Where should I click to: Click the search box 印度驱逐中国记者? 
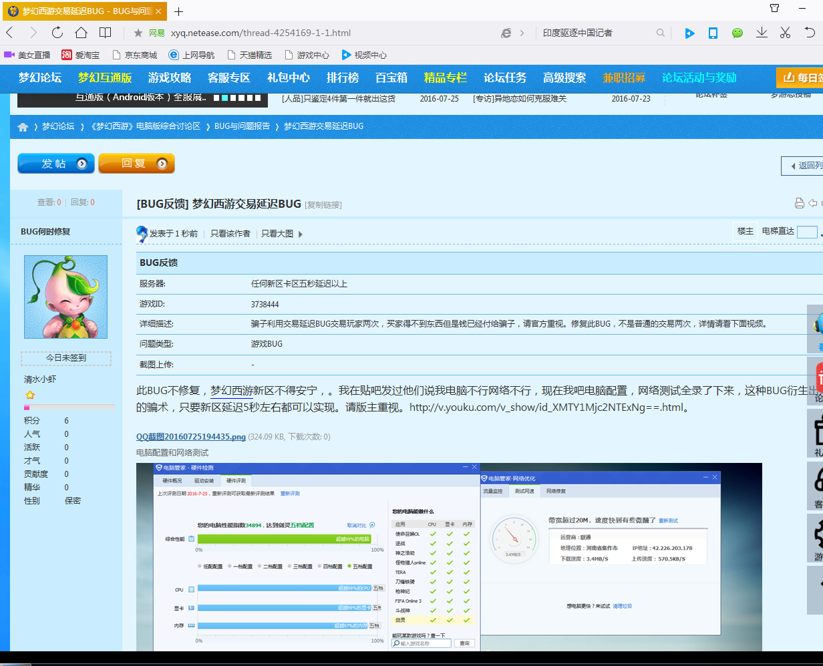click(x=577, y=33)
